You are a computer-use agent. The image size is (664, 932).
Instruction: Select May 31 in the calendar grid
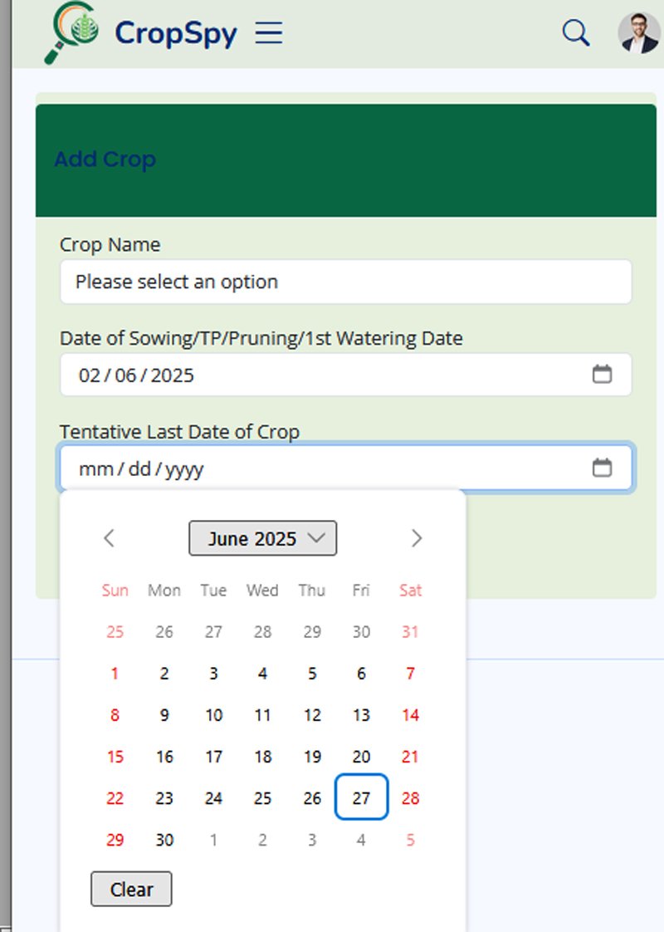(x=410, y=632)
